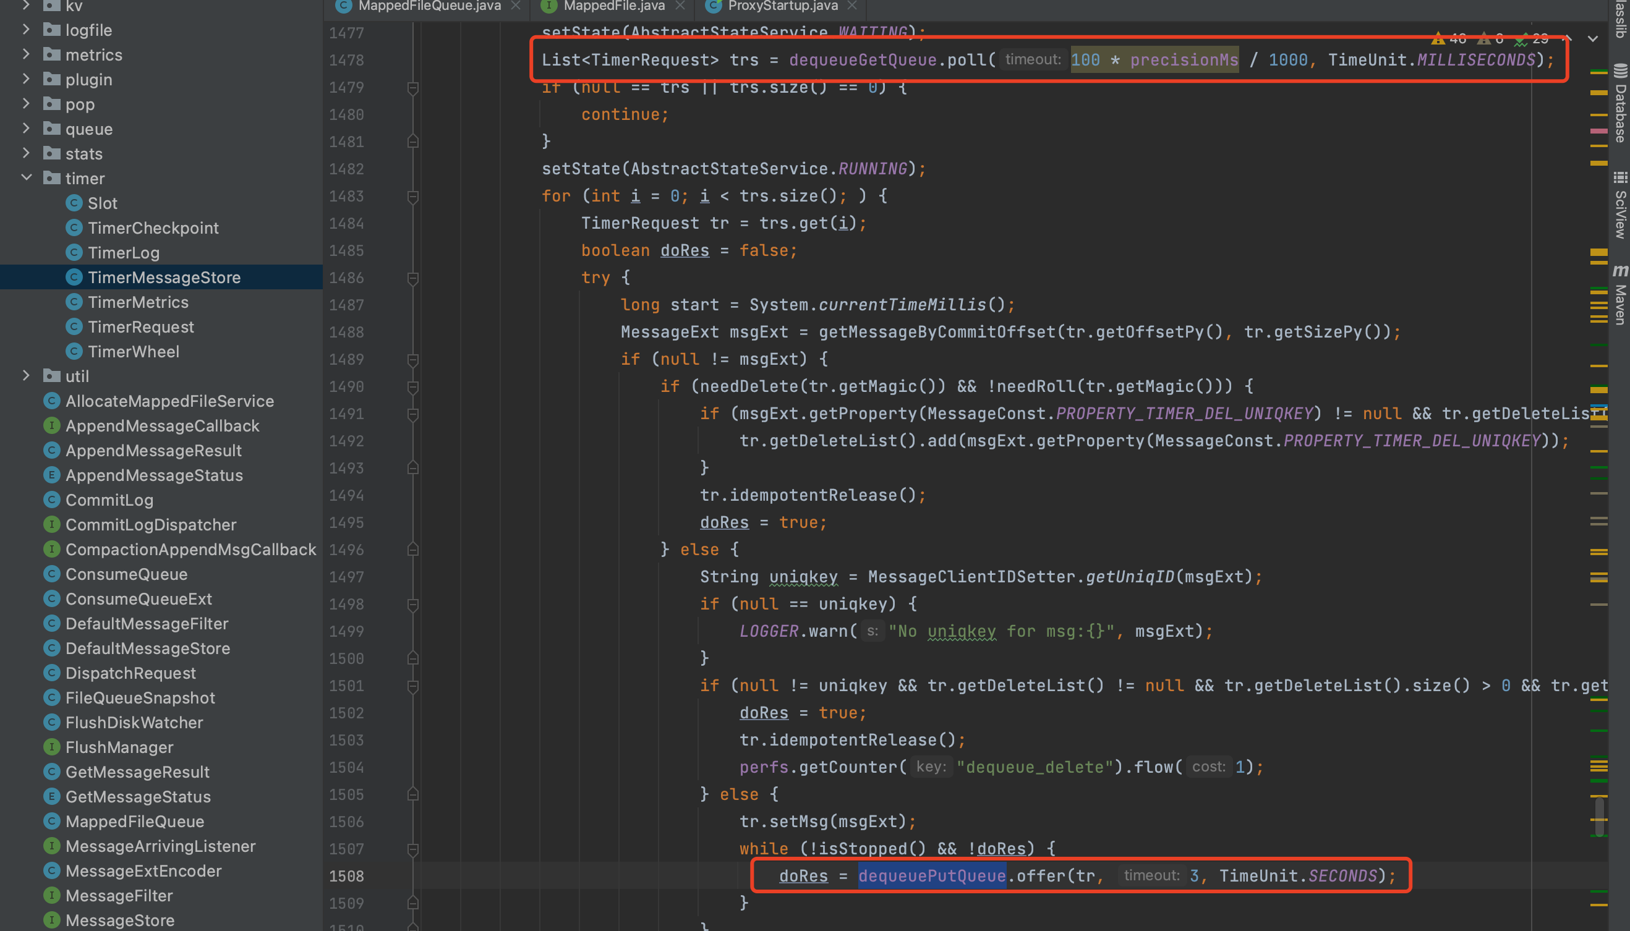1630x931 pixels.
Task: Collapse the code fold at line 1486
Action: click(412, 278)
